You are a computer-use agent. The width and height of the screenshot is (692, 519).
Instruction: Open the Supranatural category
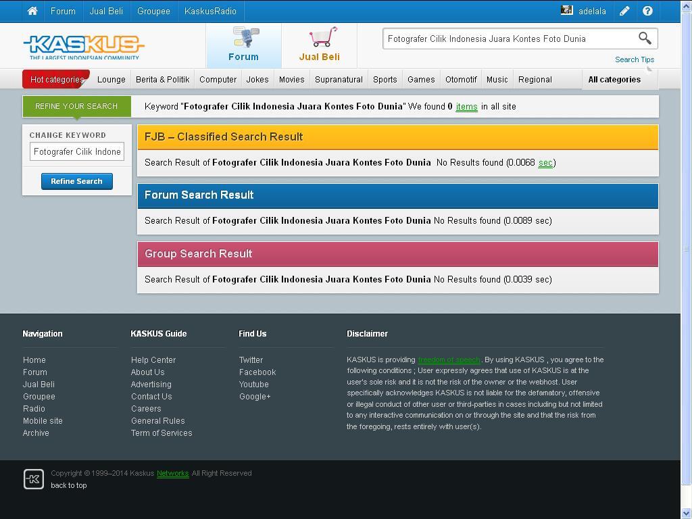click(x=339, y=80)
